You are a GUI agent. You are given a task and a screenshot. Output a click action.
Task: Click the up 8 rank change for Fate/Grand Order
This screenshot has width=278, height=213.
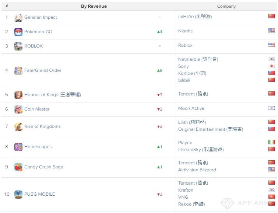point(160,71)
